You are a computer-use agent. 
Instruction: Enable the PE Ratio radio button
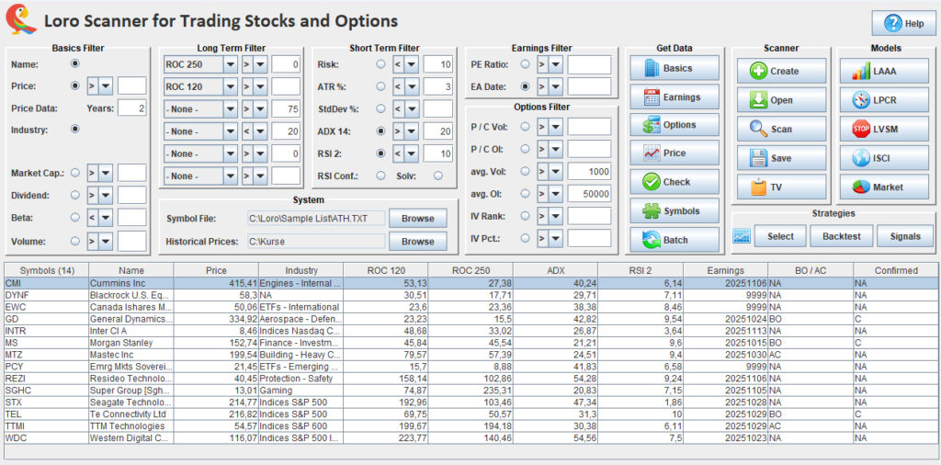click(525, 64)
